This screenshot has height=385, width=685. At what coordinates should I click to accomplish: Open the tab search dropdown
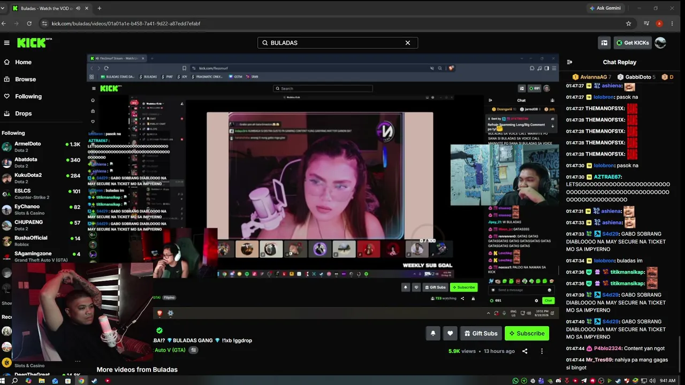pyautogui.click(x=3, y=8)
